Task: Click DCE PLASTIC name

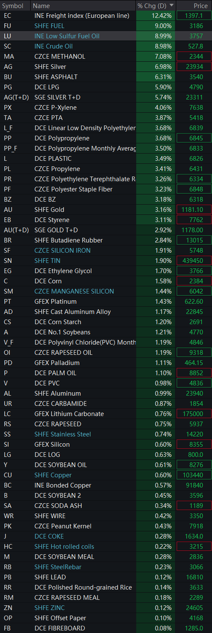Action: tap(53, 158)
